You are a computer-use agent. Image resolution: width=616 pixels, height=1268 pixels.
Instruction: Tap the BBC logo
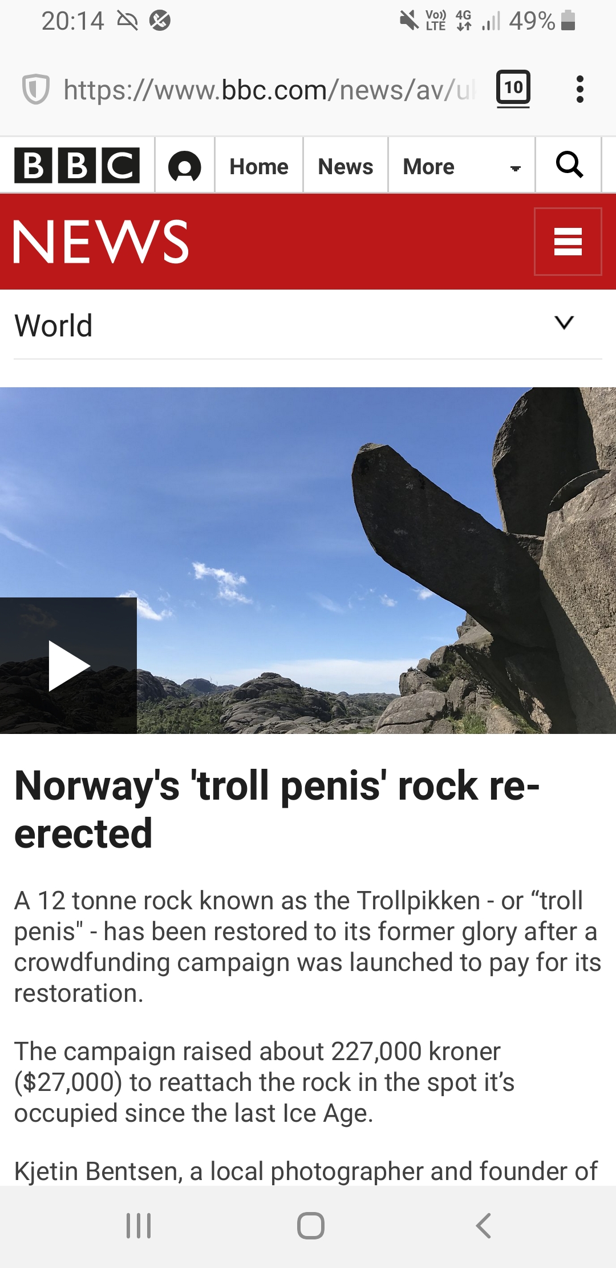(77, 166)
